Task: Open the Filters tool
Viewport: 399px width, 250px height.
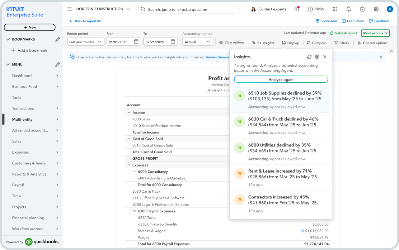Action: coord(341,43)
